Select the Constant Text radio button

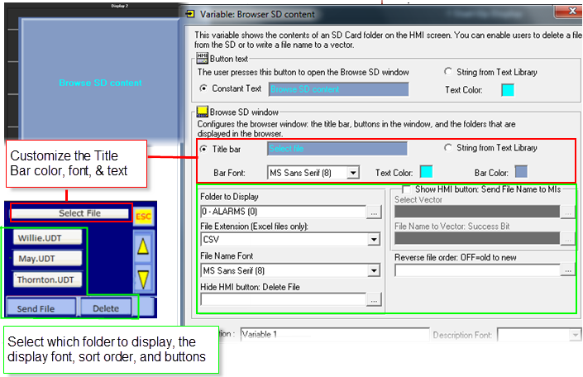point(204,88)
